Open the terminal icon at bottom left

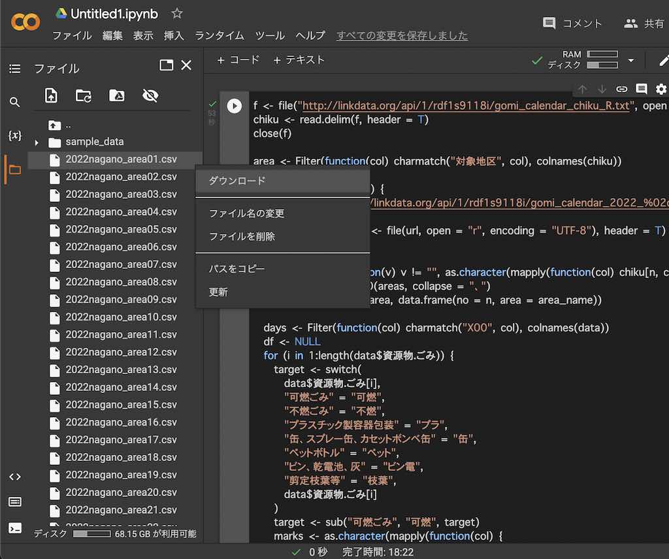pyautogui.click(x=14, y=528)
